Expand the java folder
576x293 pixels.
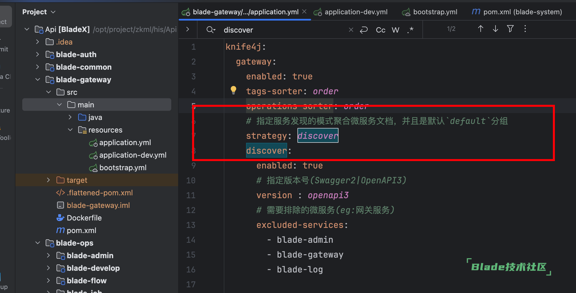point(70,117)
